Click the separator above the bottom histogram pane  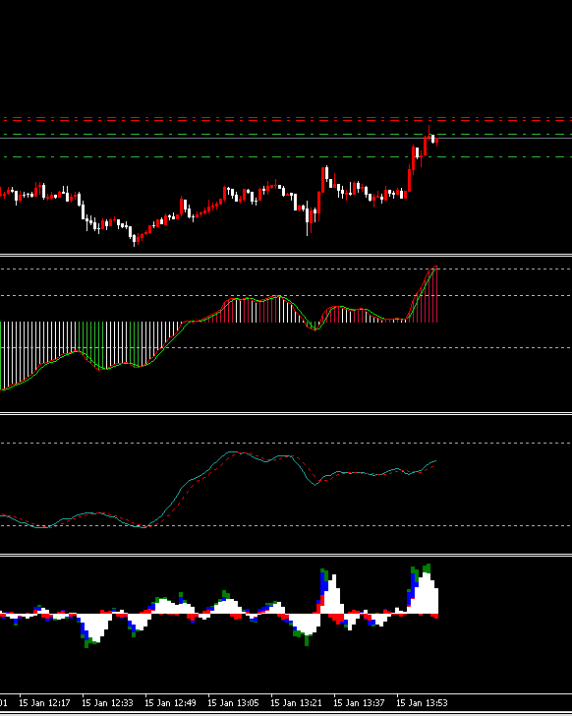(x=286, y=555)
